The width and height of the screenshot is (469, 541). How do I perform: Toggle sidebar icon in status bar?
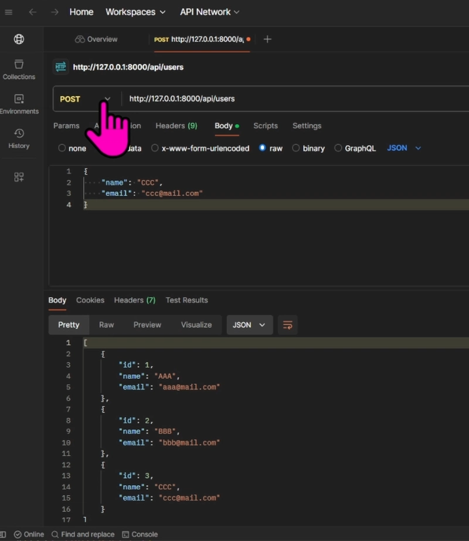coord(3,534)
